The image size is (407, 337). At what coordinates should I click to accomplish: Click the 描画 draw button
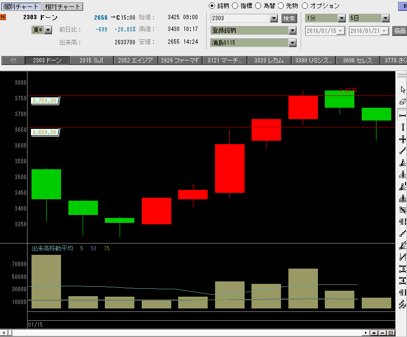point(400,31)
